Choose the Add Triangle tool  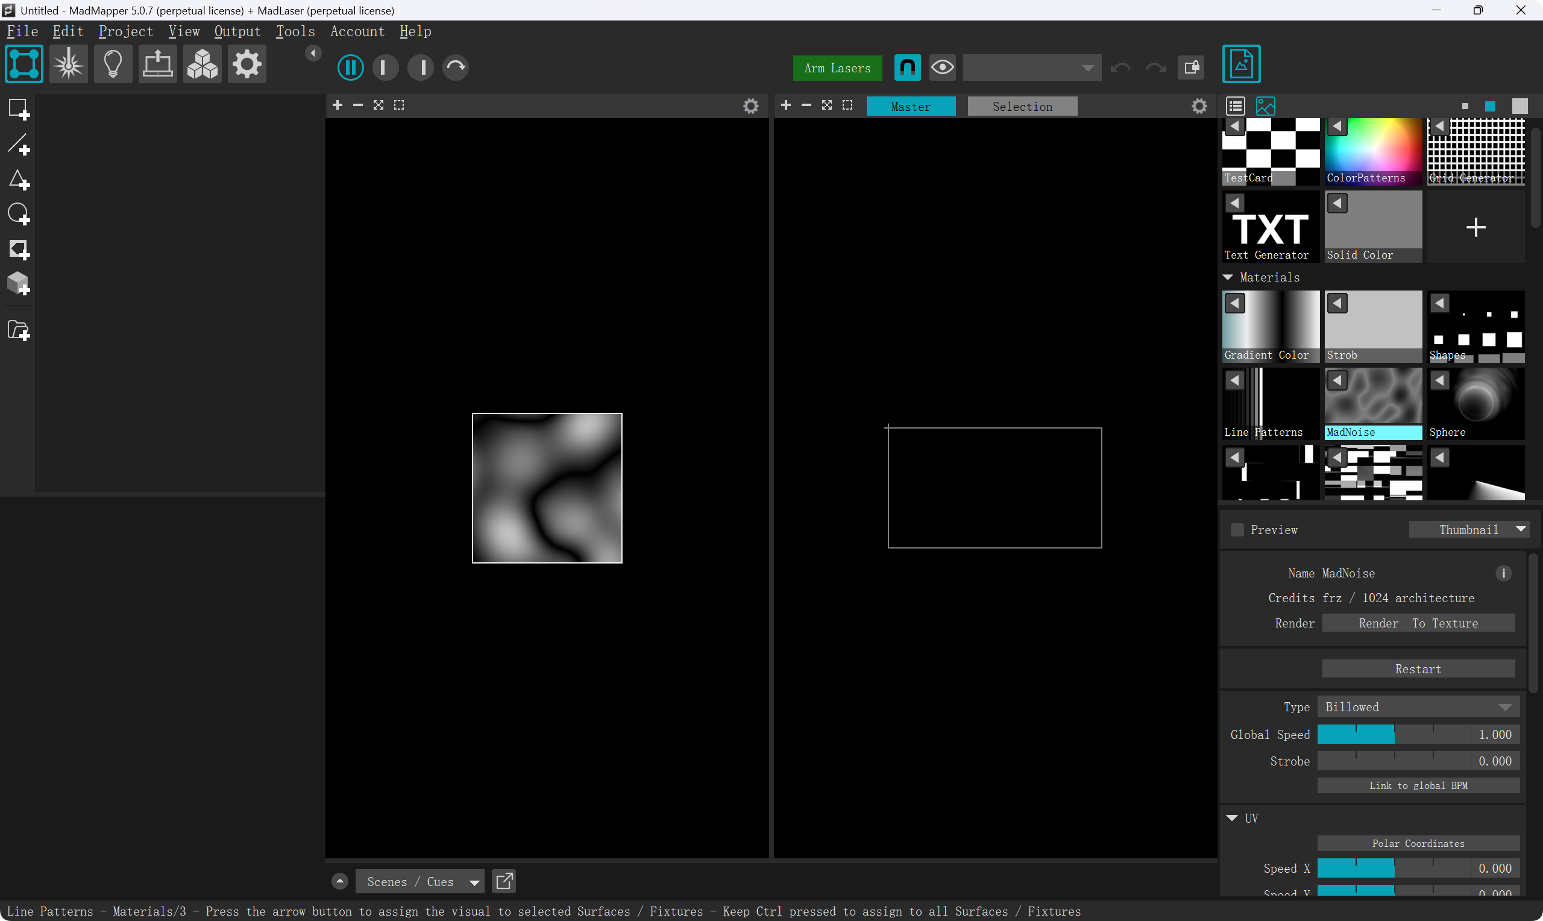(x=19, y=181)
